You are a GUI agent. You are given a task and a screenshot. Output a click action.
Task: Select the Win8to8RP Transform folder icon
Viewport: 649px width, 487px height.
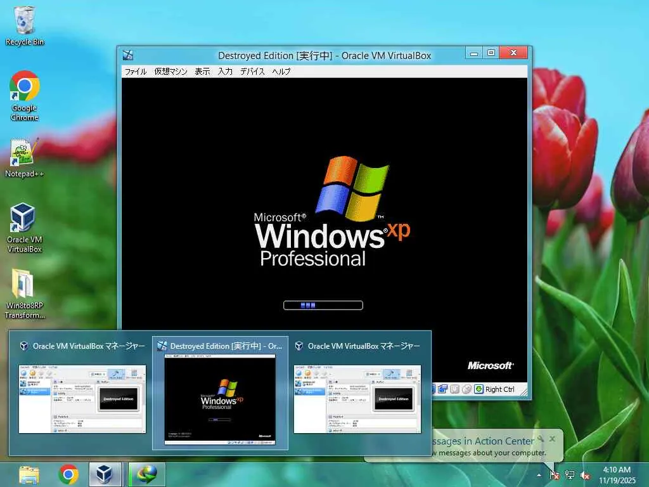24,294
